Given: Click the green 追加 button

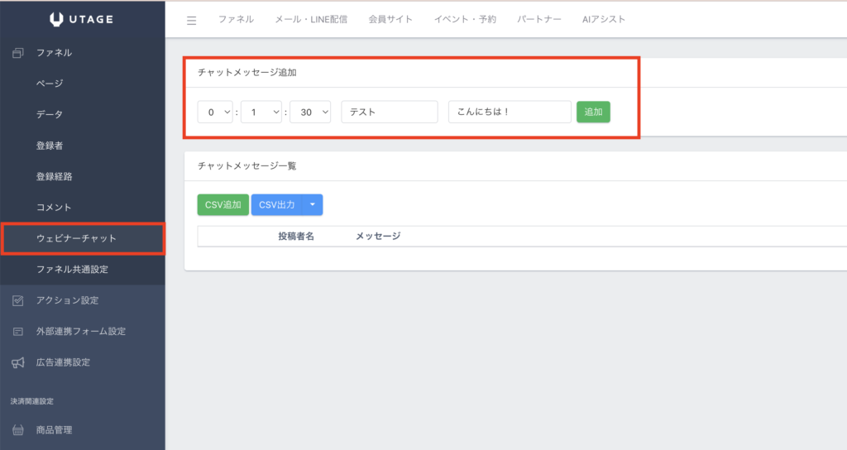Looking at the screenshot, I should [x=593, y=112].
